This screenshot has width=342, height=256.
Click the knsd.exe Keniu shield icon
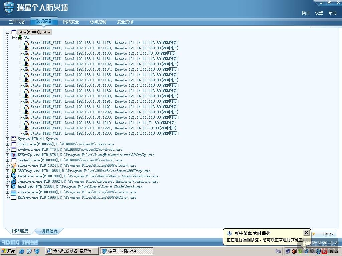click(x=13, y=187)
